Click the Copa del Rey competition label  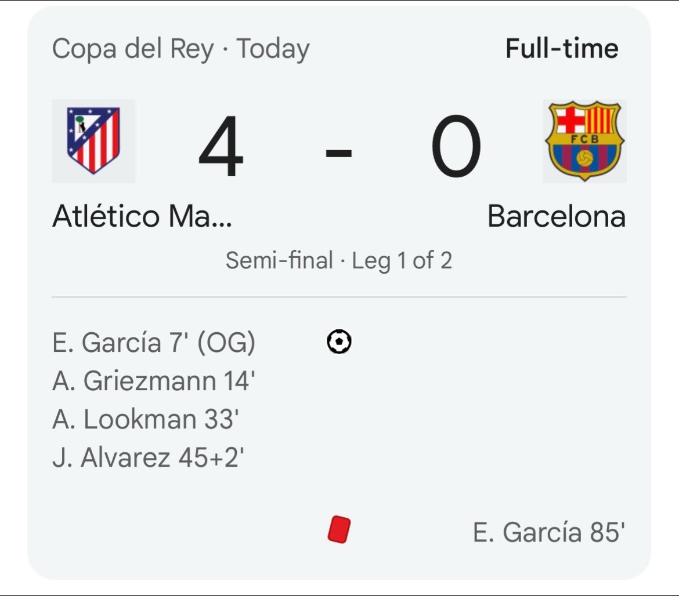(x=133, y=49)
